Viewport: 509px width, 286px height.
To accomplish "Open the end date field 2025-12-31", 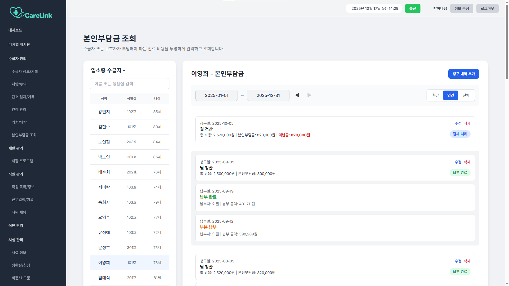I will point(268,95).
